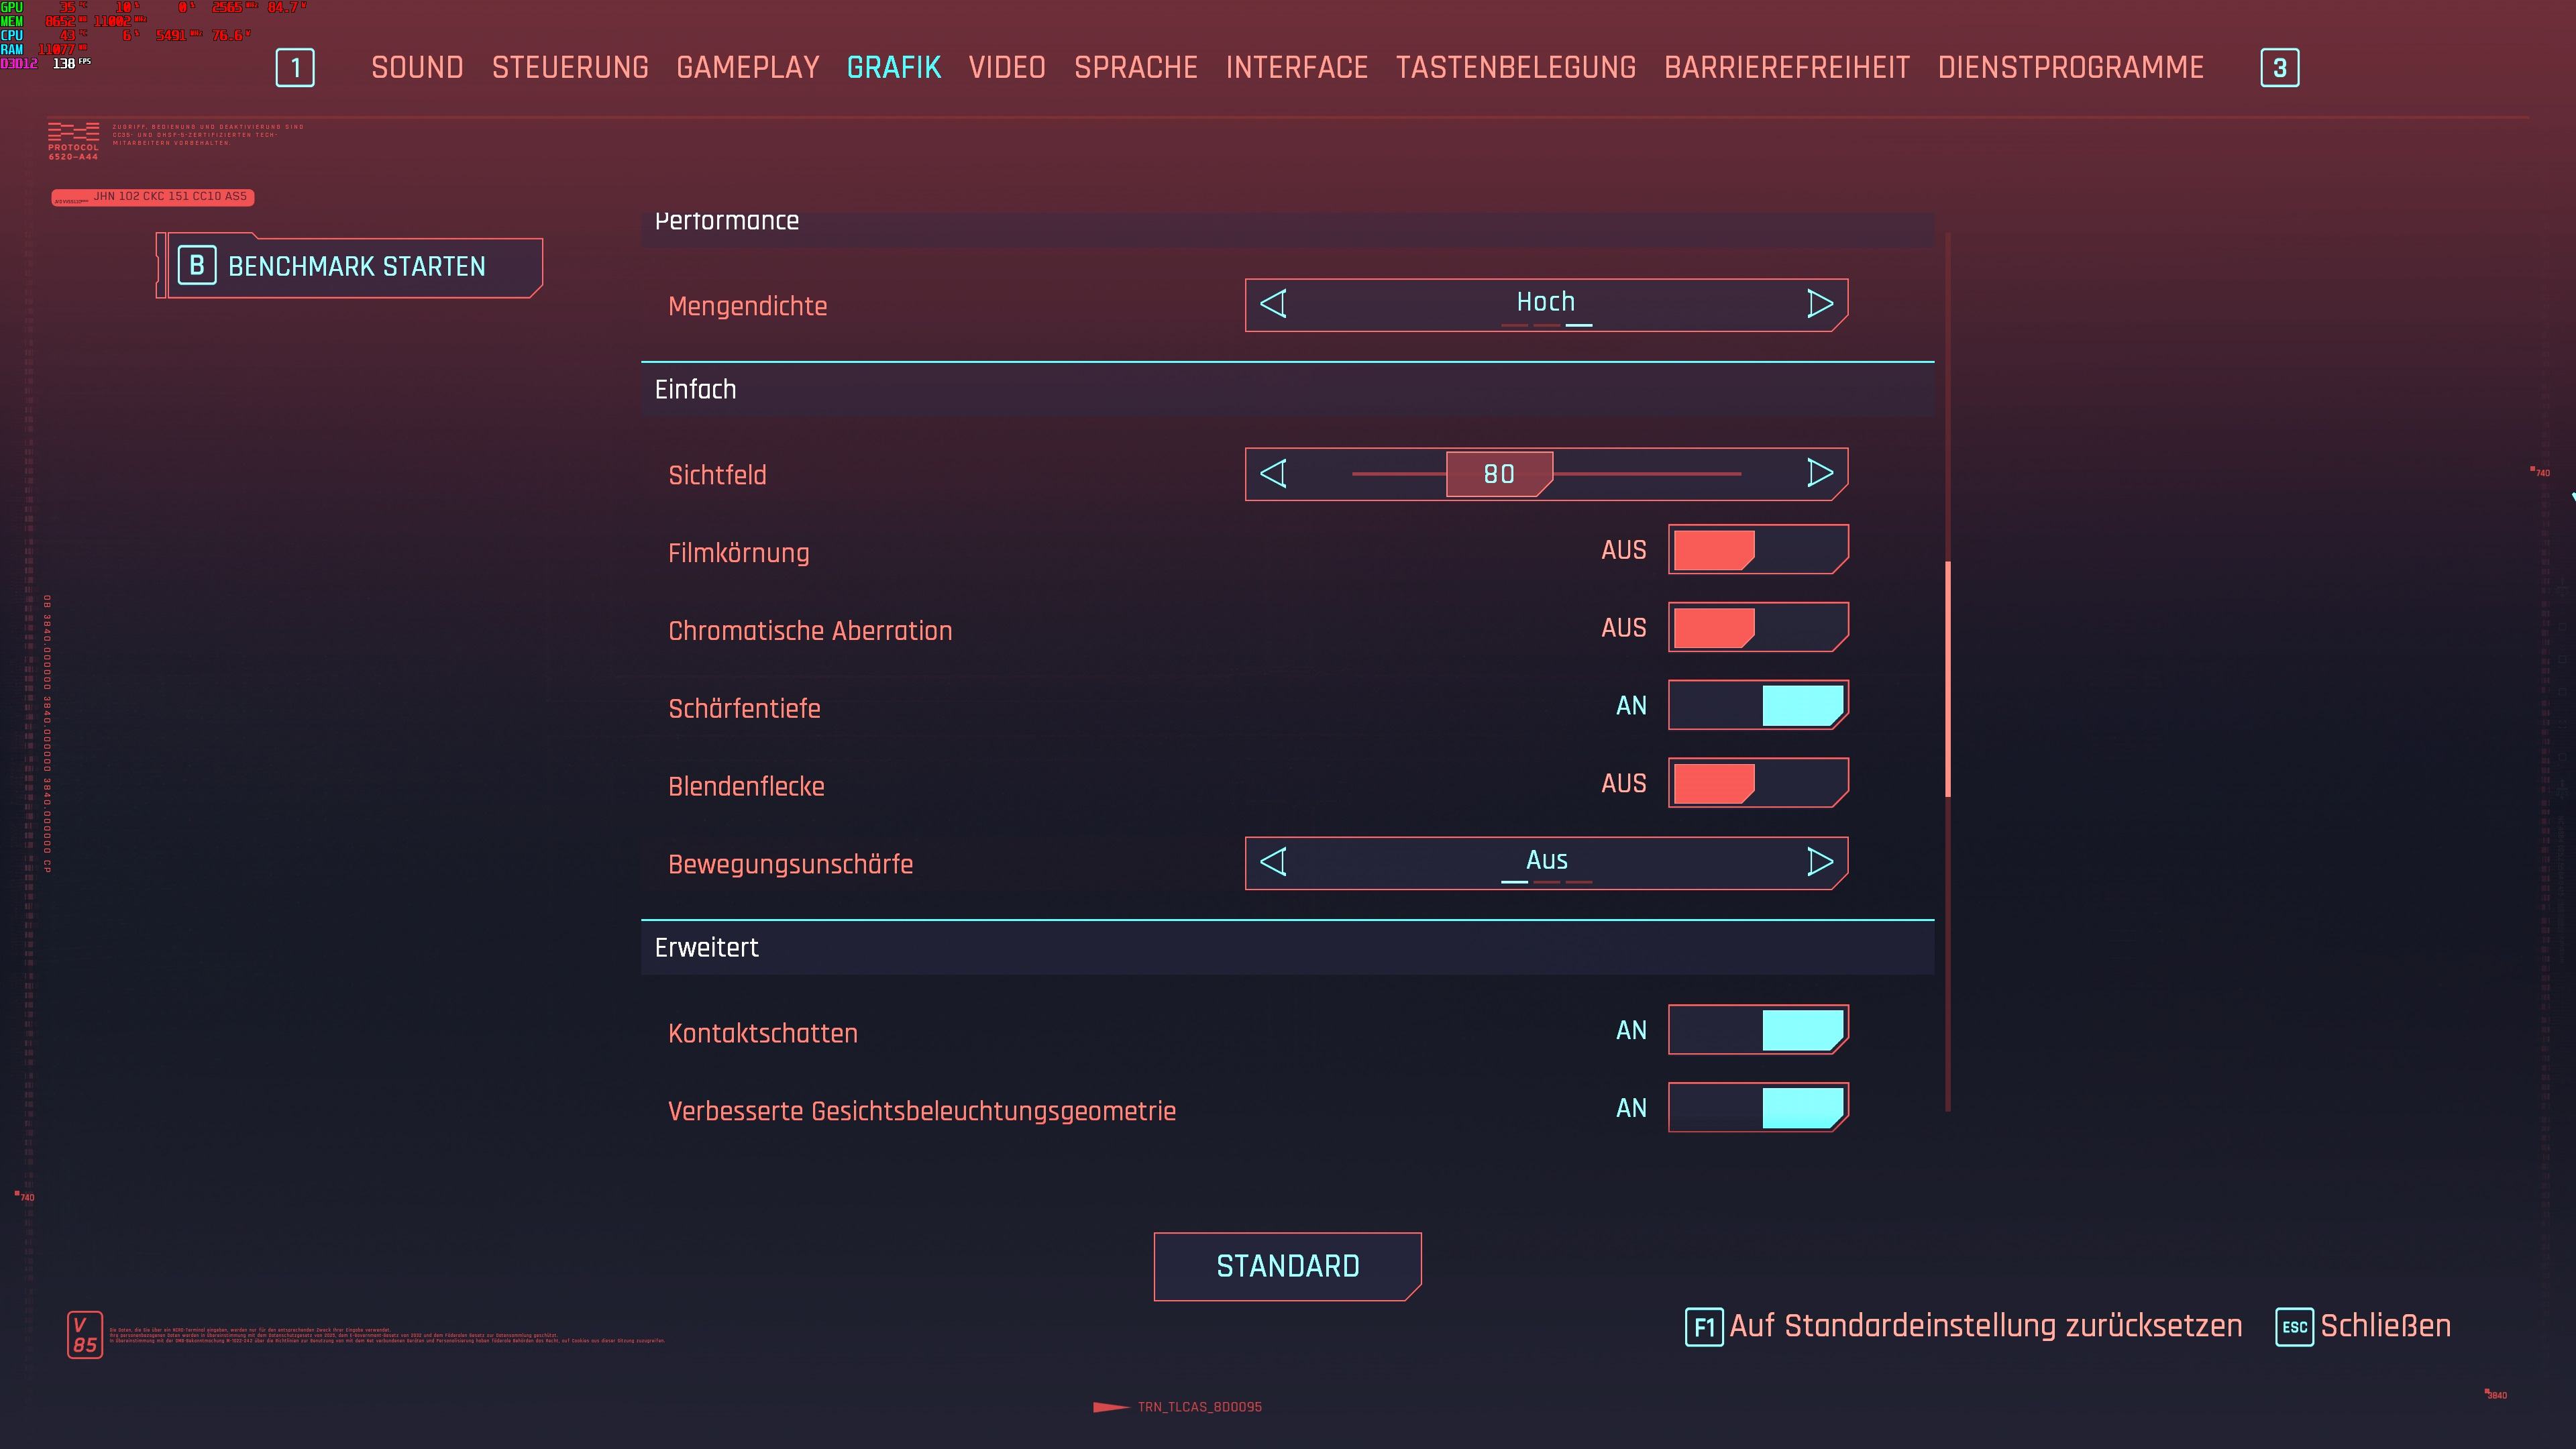The image size is (2576, 1449).
Task: Click the 'Sichtfeld' setting label
Action: click(717, 475)
